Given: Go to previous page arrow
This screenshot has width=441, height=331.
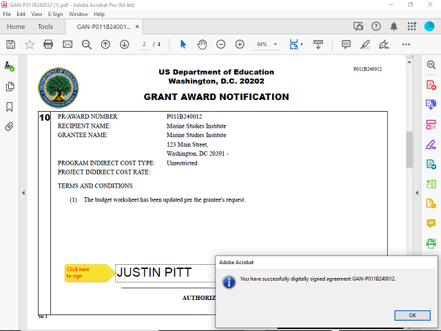Looking at the screenshot, I should tap(105, 44).
